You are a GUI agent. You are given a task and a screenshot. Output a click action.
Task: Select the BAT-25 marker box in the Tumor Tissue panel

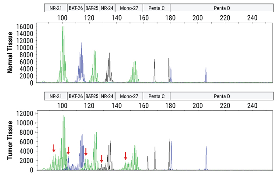point(92,96)
